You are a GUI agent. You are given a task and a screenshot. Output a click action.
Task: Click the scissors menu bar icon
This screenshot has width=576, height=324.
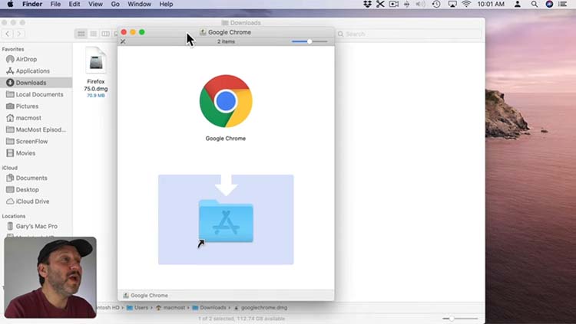(380, 4)
